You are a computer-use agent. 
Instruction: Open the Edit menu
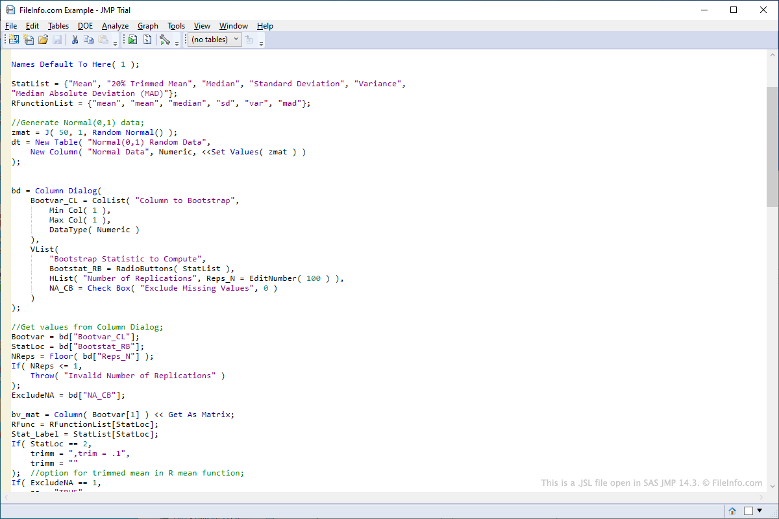32,26
